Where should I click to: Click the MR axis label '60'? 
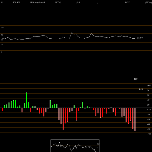148,95
